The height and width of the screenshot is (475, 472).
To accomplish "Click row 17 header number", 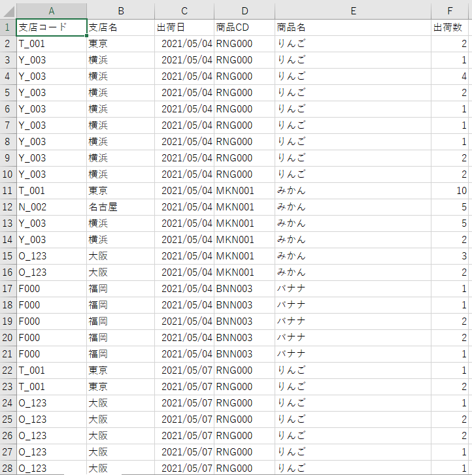I will point(8,289).
